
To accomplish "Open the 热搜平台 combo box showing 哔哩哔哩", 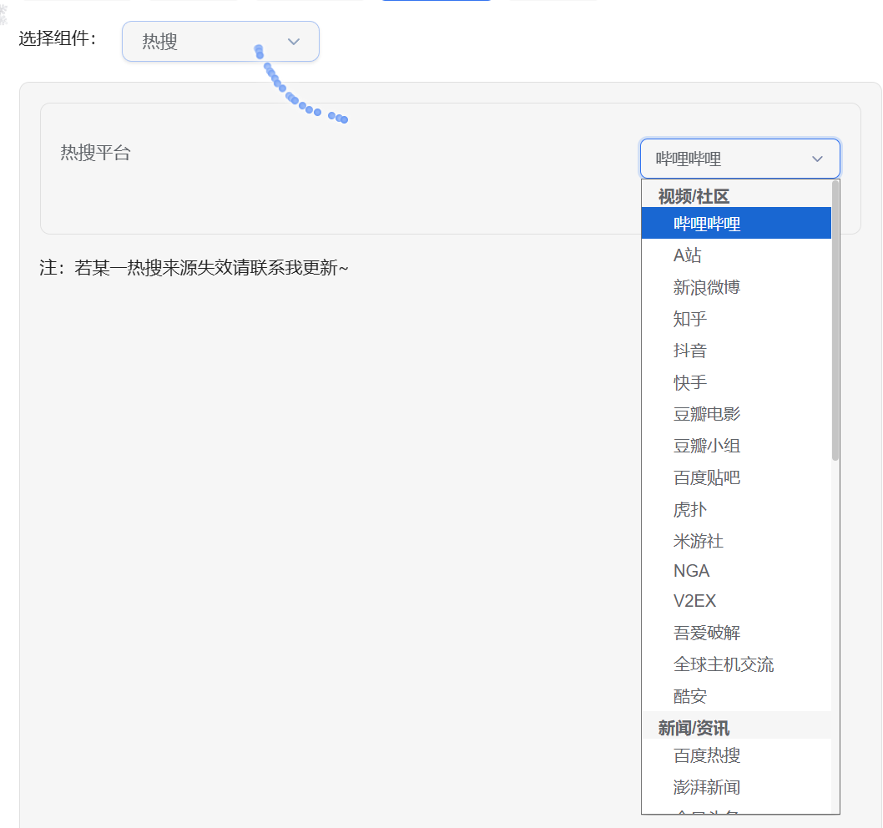I will click(x=740, y=159).
